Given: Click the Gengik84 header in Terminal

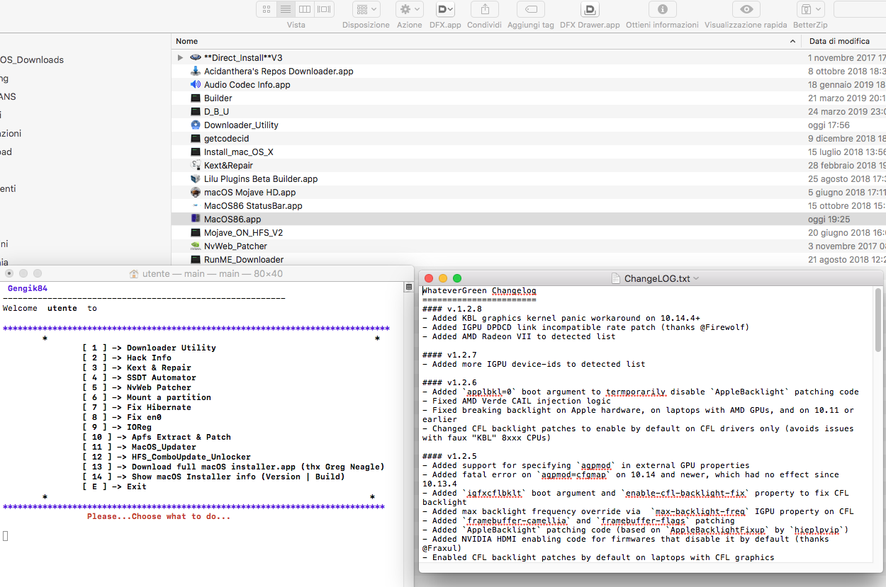Looking at the screenshot, I should [x=28, y=288].
